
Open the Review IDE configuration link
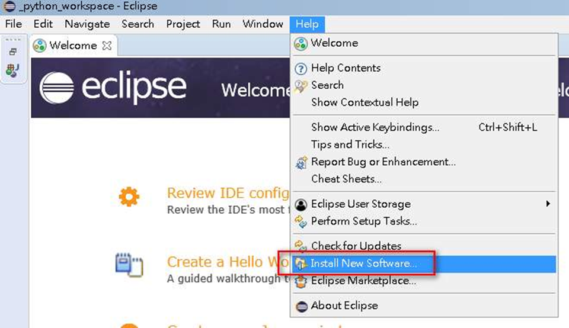[x=228, y=194]
